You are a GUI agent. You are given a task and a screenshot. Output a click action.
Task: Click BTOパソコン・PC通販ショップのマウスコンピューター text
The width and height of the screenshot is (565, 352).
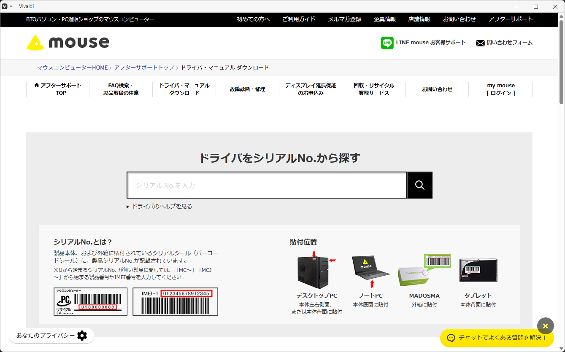[x=90, y=19]
